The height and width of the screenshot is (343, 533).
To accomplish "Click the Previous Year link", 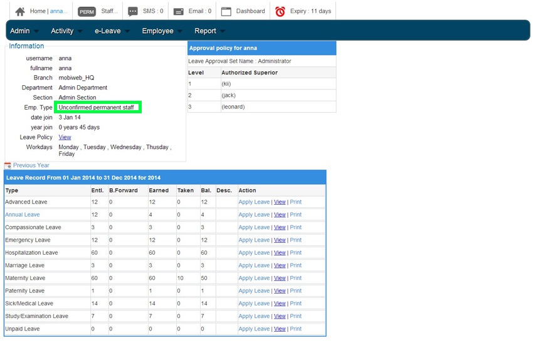I will pyautogui.click(x=31, y=166).
